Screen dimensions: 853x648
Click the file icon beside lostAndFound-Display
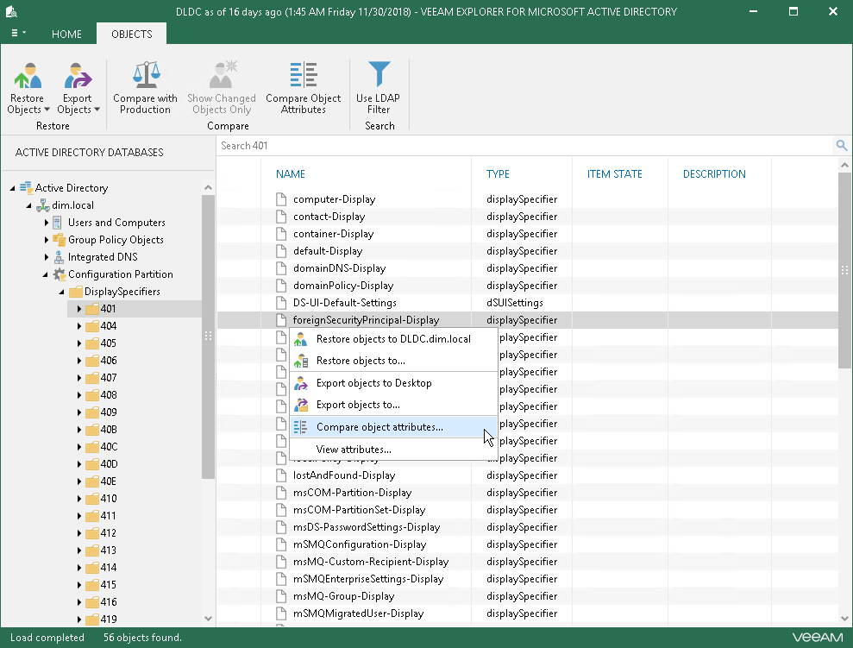tap(281, 475)
